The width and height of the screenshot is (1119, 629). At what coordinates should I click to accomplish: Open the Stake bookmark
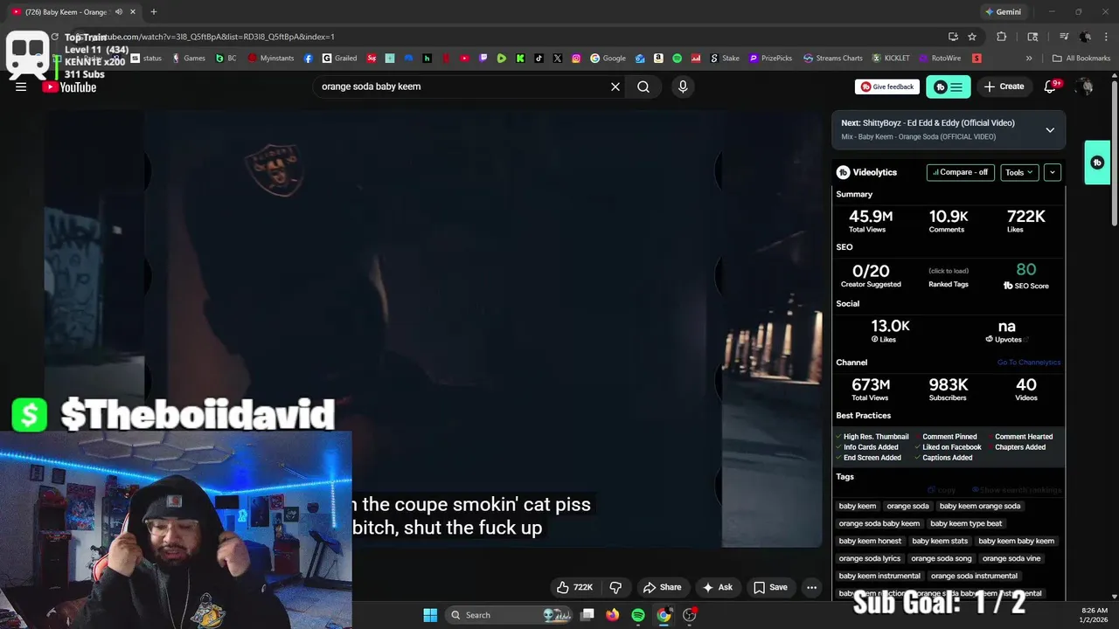[725, 59]
